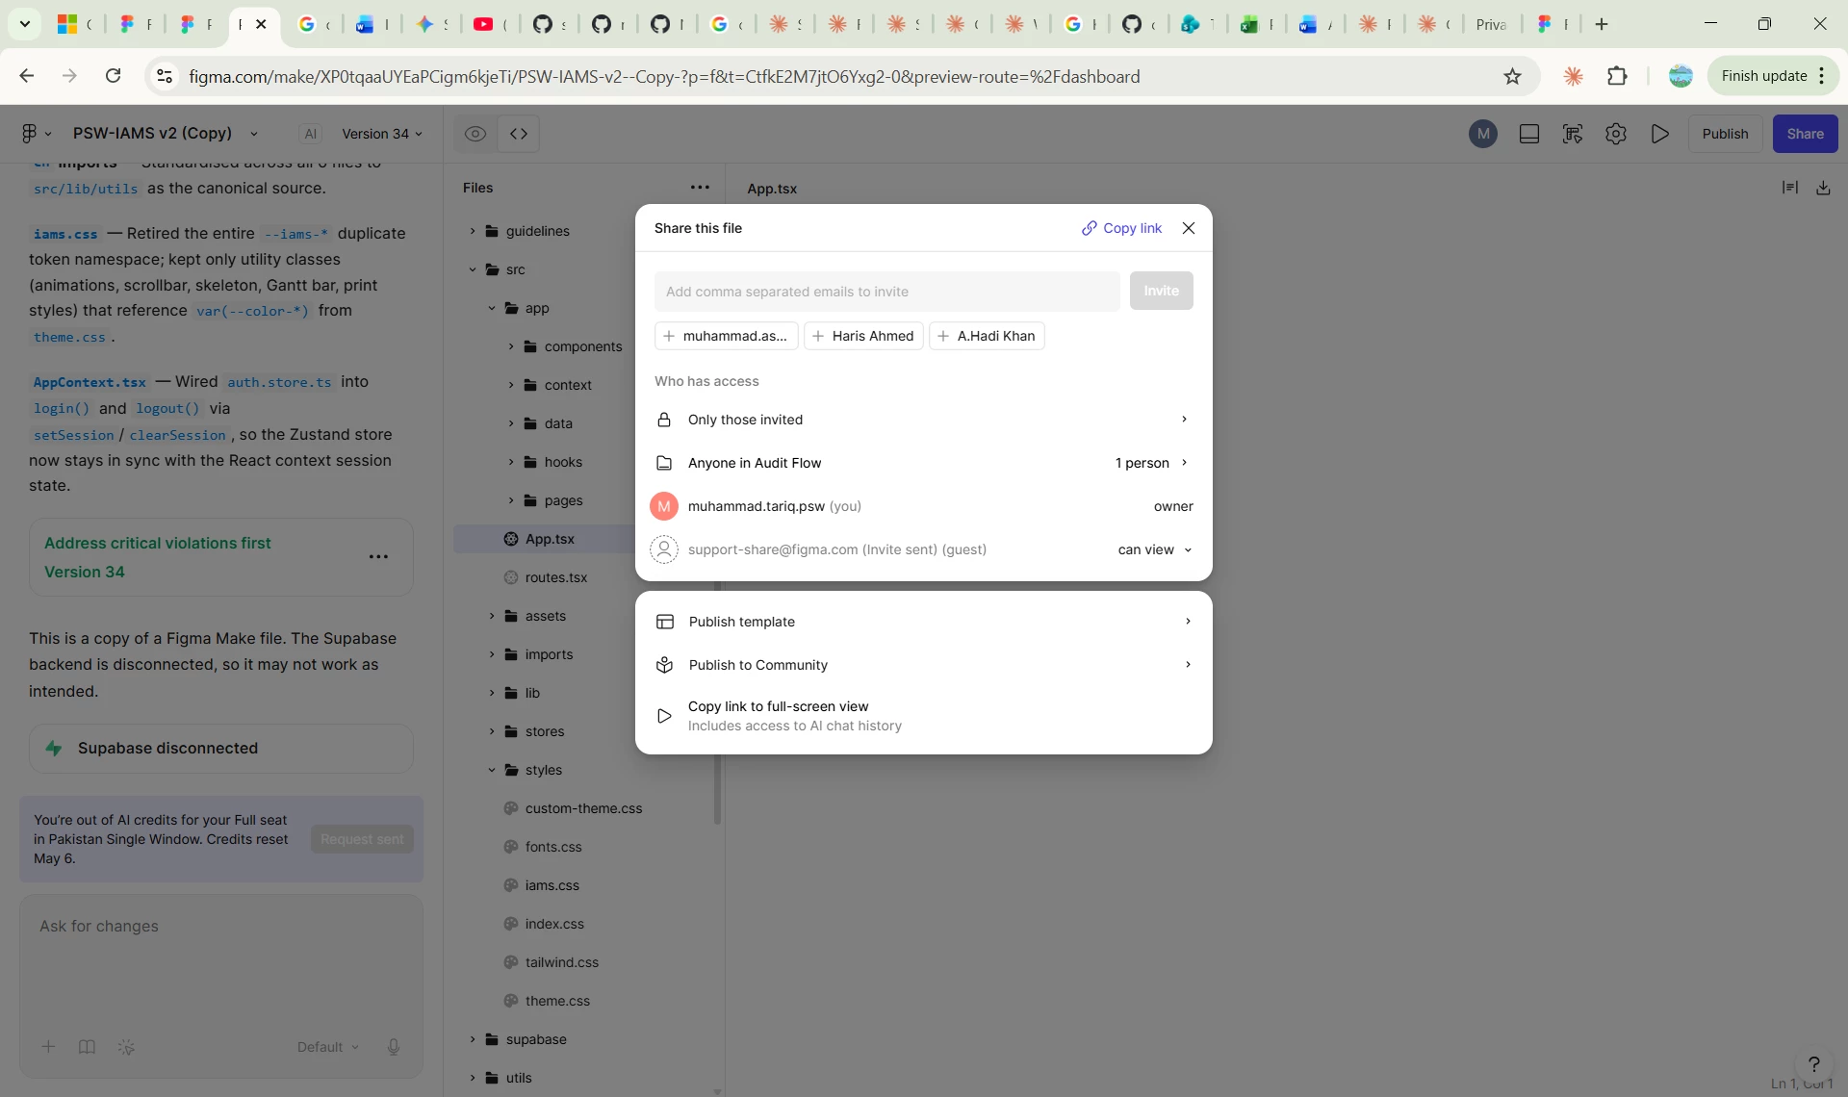Click the Copy link icon button
The width and height of the screenshot is (1848, 1097).
[1121, 228]
